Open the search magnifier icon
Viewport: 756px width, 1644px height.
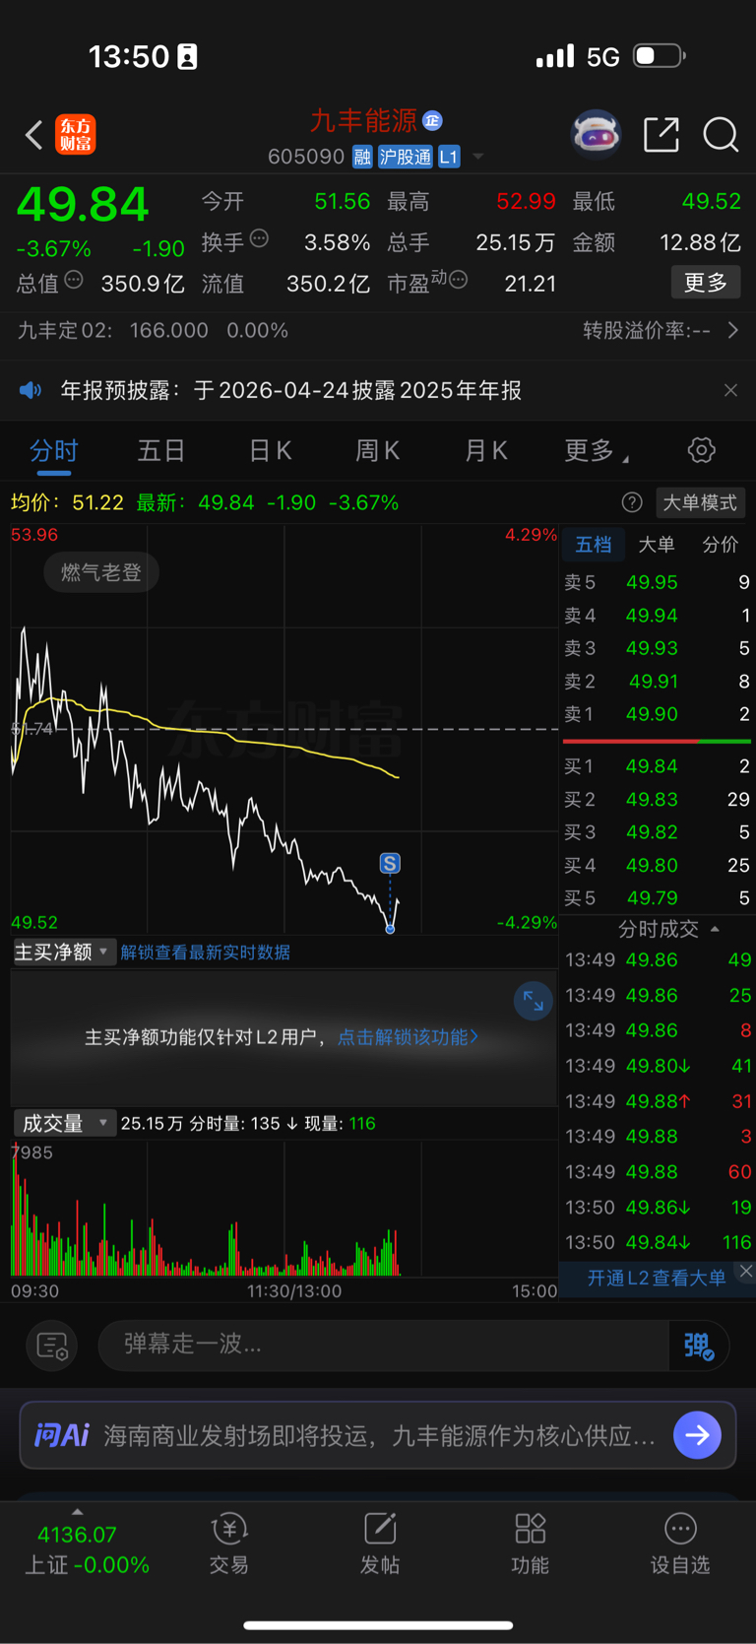tap(721, 134)
